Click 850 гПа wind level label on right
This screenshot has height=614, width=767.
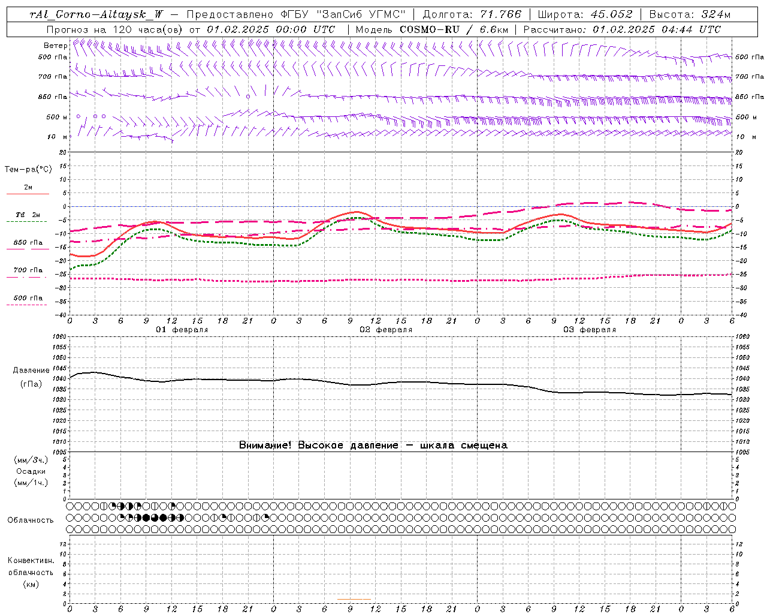tap(750, 97)
